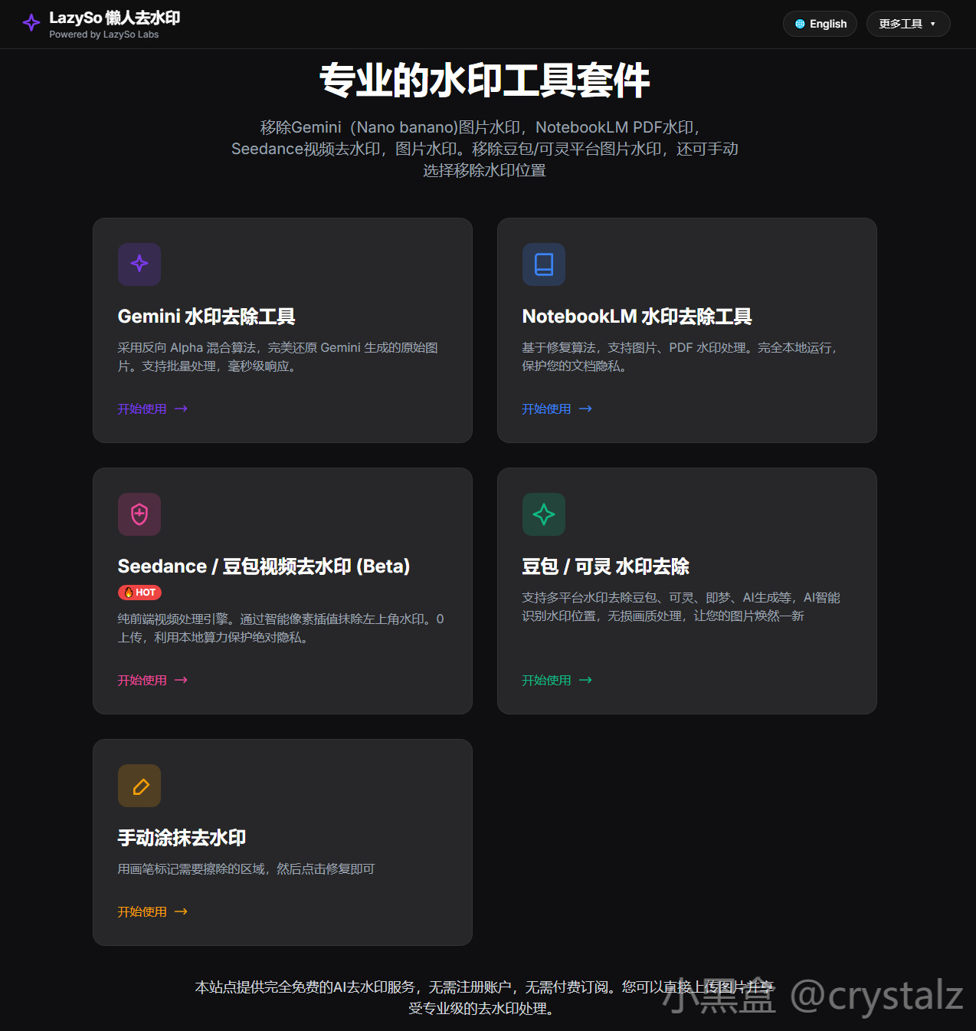This screenshot has width=976, height=1031.
Task: Click the Seedance card description about 纯前端视频处理引擎
Action: 281,629
